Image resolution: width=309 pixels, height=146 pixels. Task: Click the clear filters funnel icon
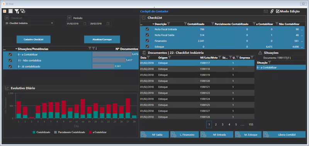23,12
